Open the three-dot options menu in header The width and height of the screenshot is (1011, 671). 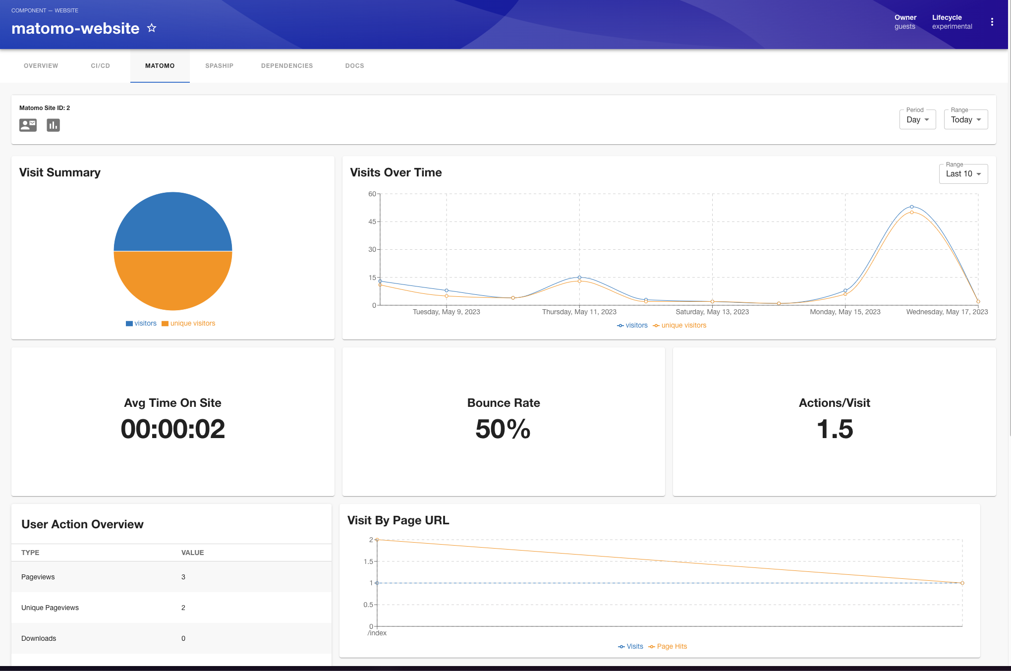[992, 22]
